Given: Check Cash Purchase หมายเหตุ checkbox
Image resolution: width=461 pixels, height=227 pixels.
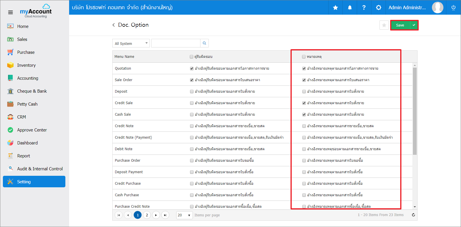Looking at the screenshot, I should tap(304, 195).
